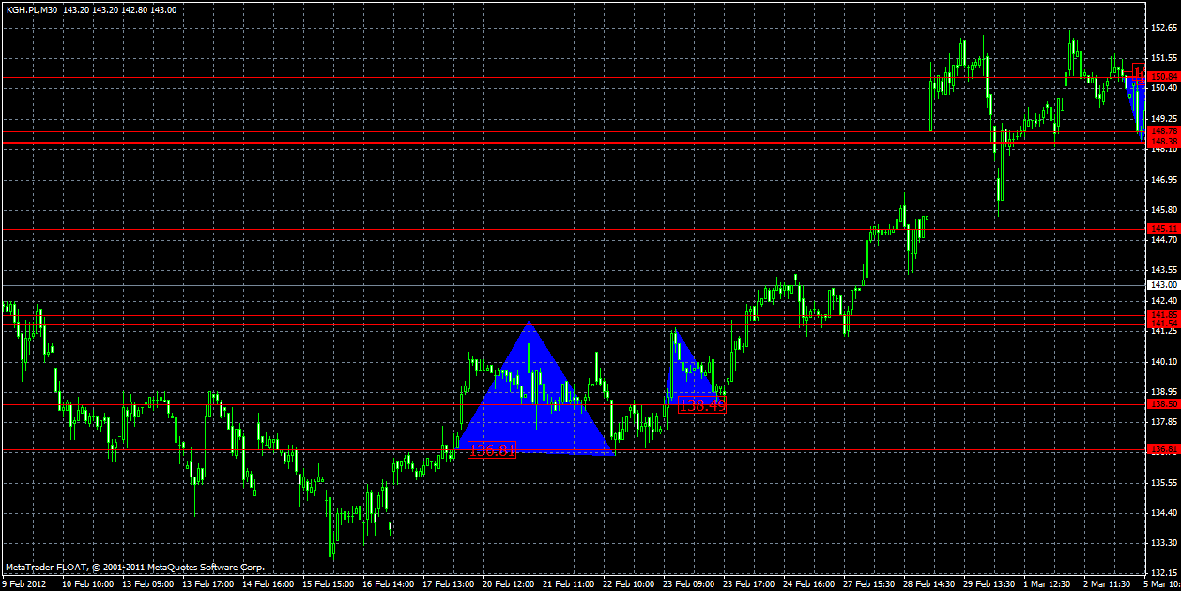The height and width of the screenshot is (591, 1181).
Task: Click the 136.81 tag on price axis
Action: click(1164, 449)
